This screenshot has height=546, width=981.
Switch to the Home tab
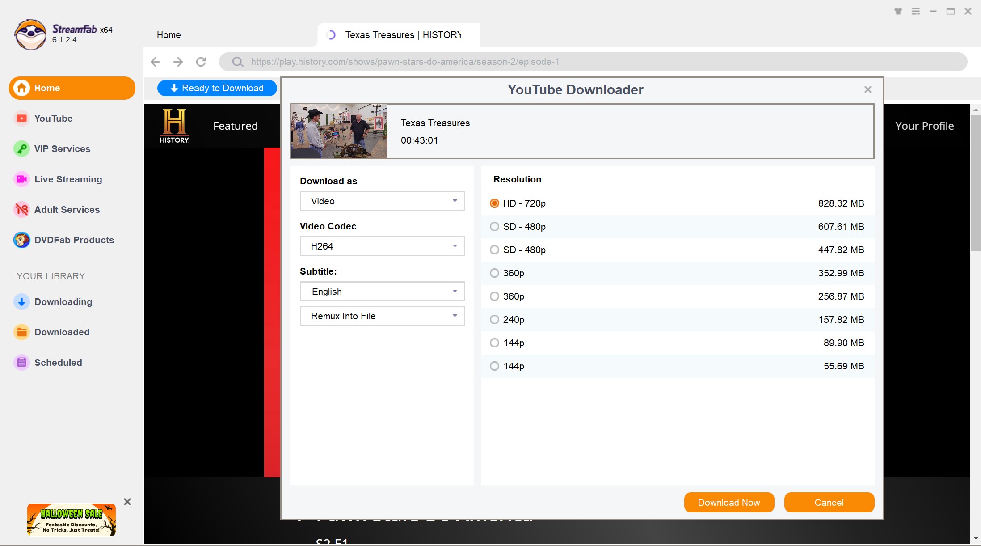point(169,35)
